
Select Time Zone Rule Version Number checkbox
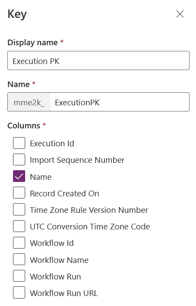coord(19,209)
